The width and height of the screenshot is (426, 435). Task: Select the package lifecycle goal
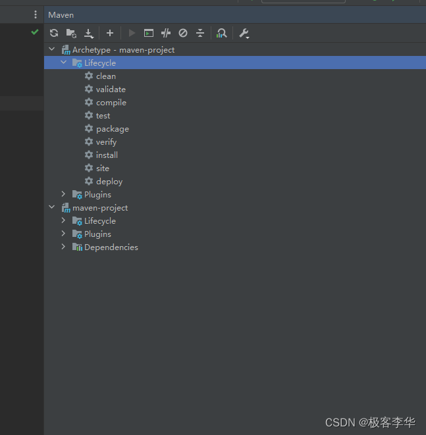pos(113,129)
